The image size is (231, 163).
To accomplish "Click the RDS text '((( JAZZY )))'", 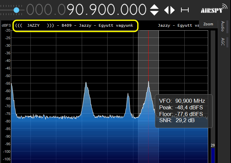I will [x=34, y=25].
